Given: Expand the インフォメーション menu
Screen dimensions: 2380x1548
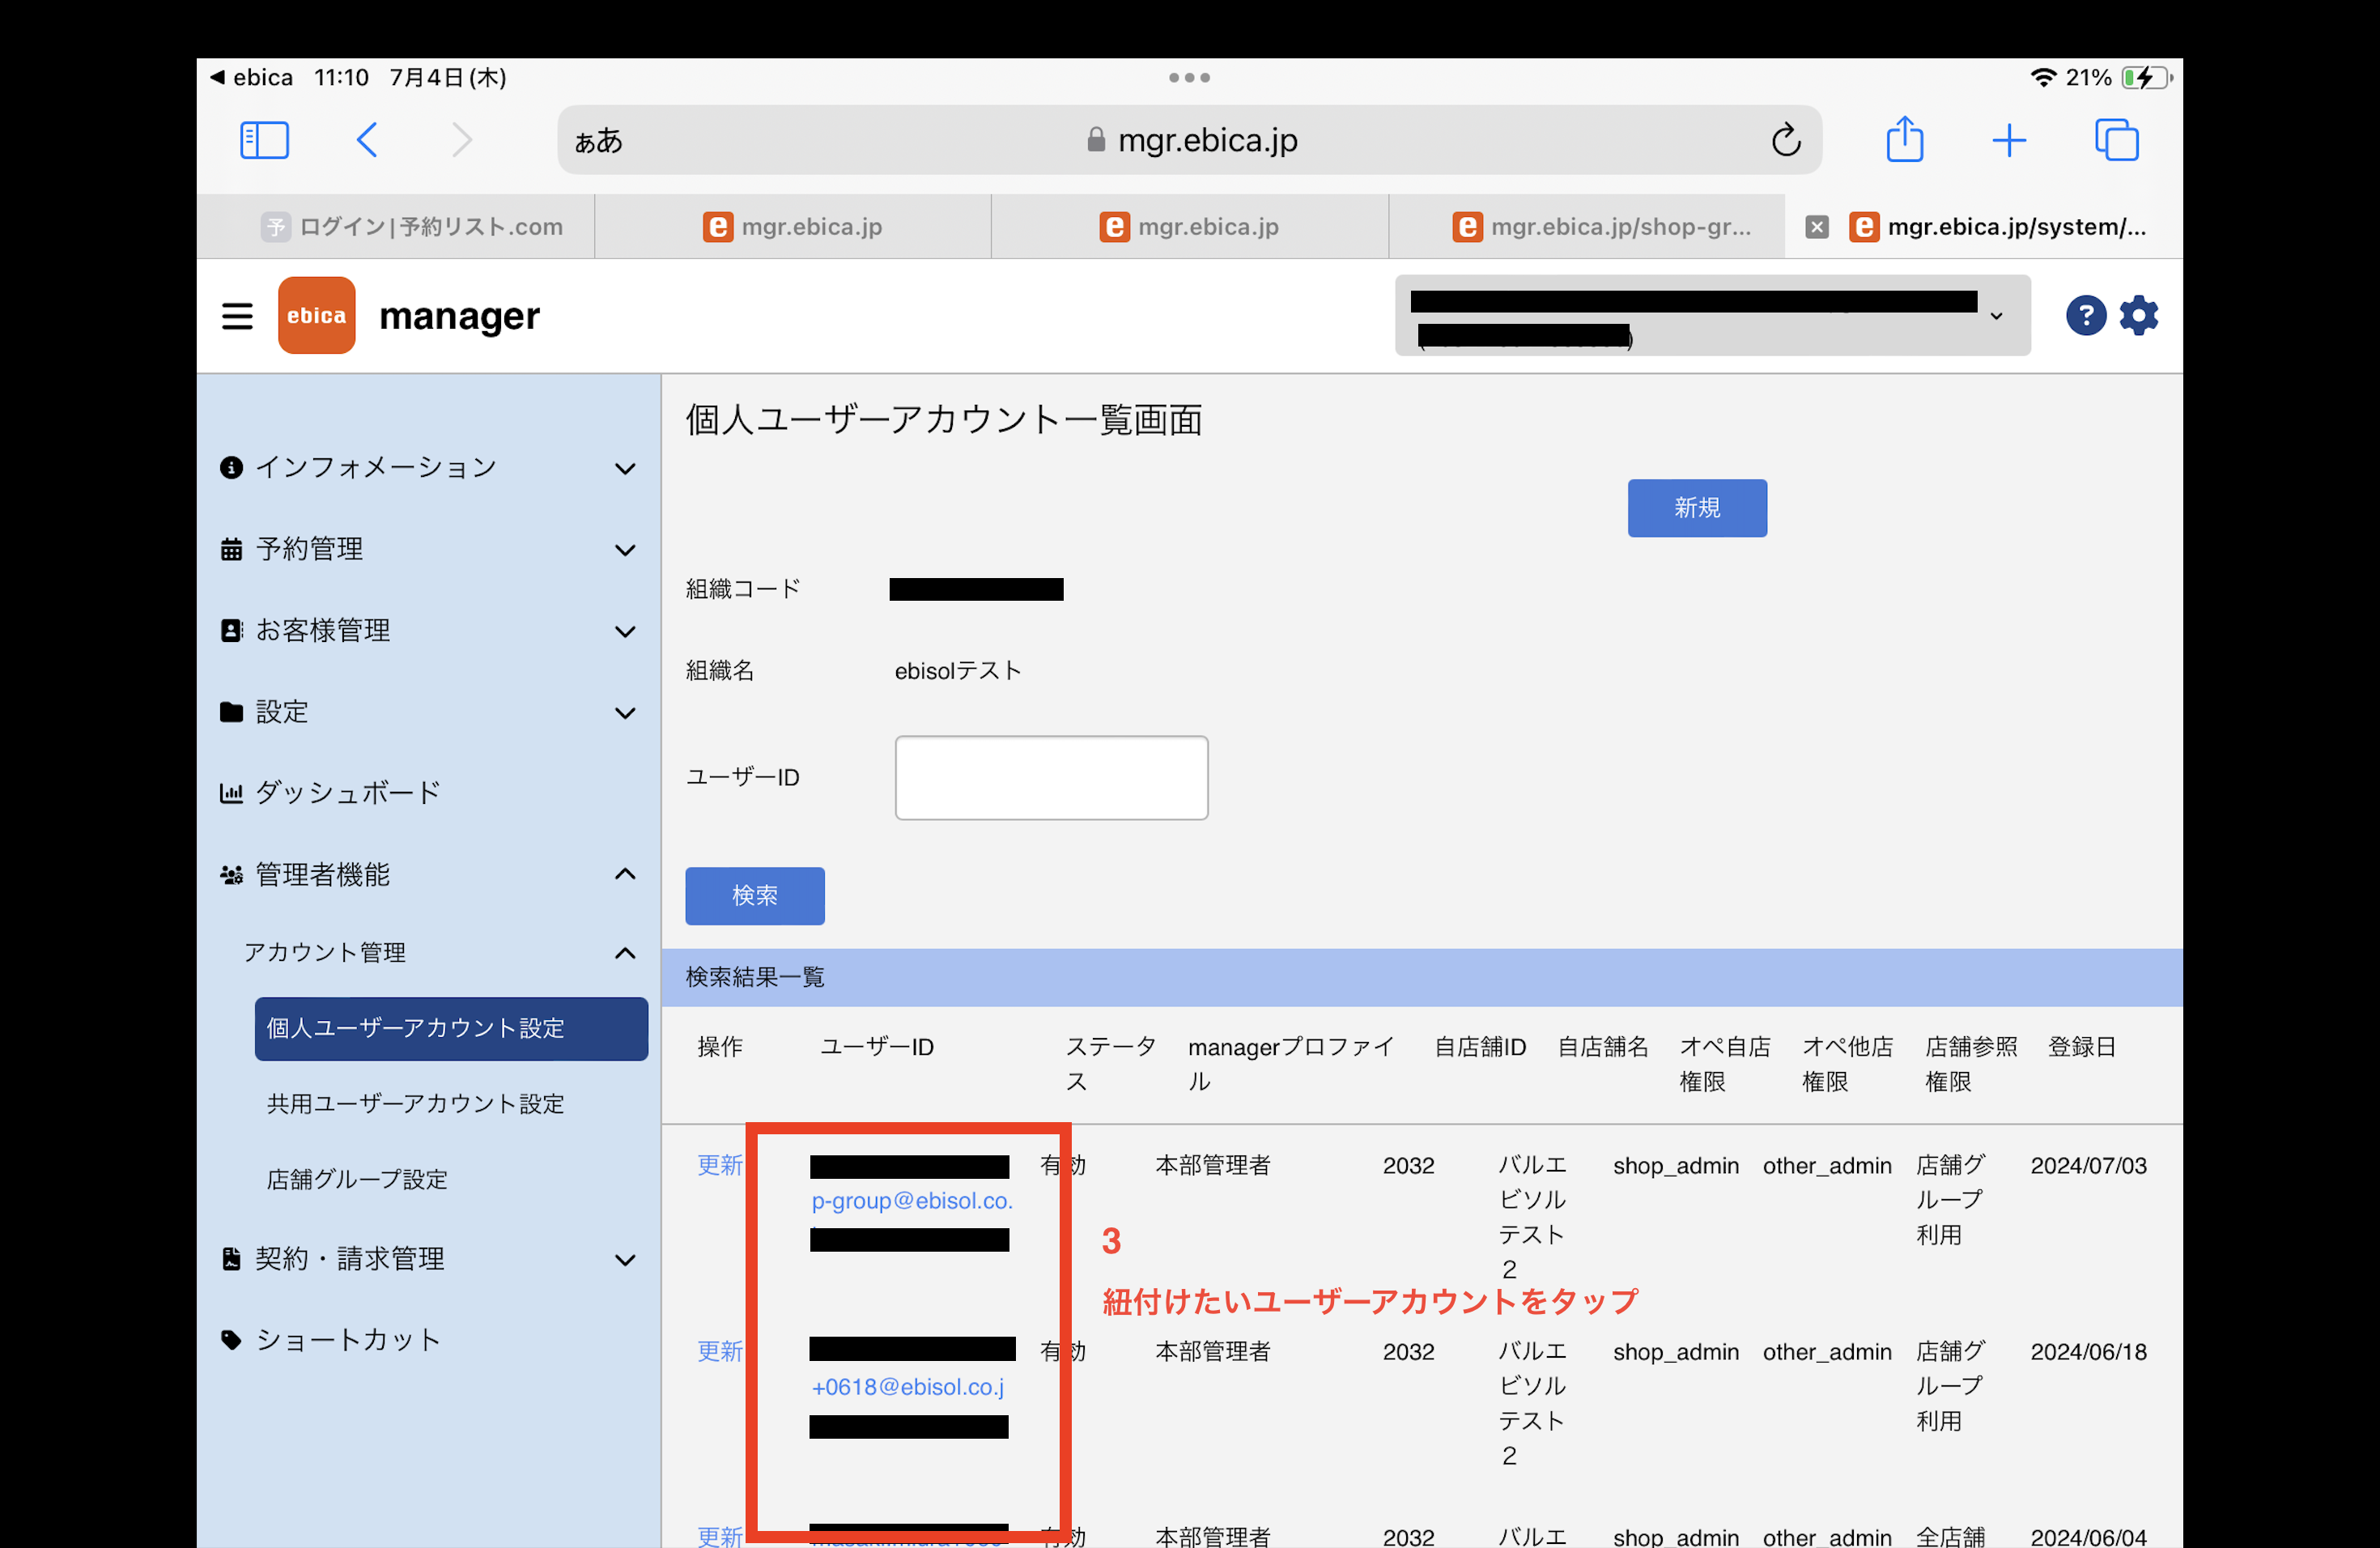Looking at the screenshot, I should (428, 468).
